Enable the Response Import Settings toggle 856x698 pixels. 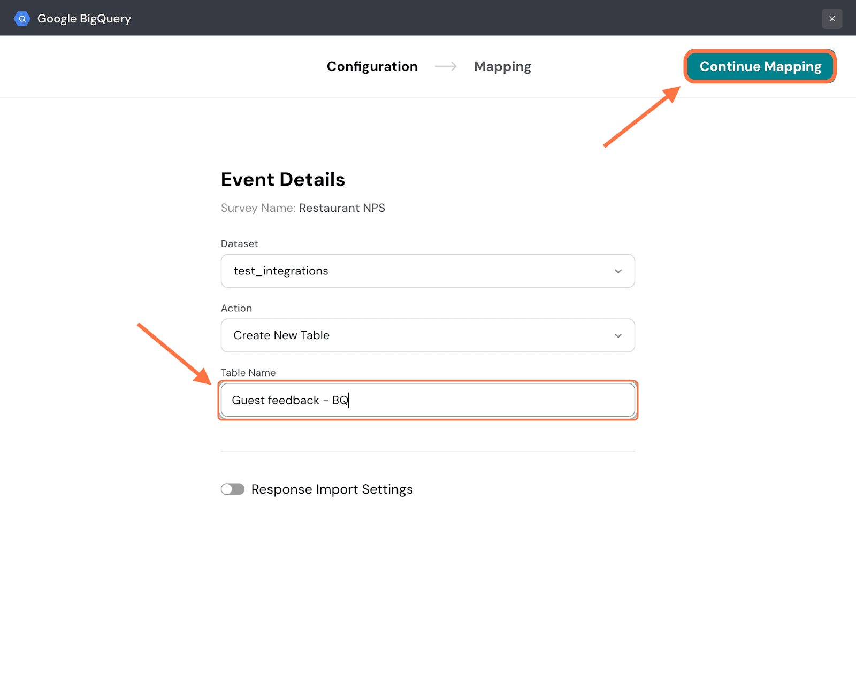pyautogui.click(x=233, y=489)
